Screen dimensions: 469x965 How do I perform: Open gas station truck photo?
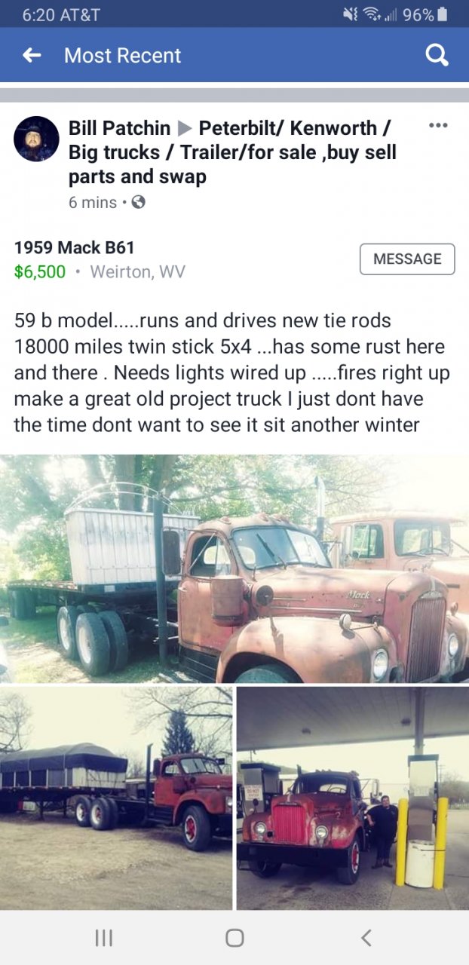pyautogui.click(x=353, y=798)
